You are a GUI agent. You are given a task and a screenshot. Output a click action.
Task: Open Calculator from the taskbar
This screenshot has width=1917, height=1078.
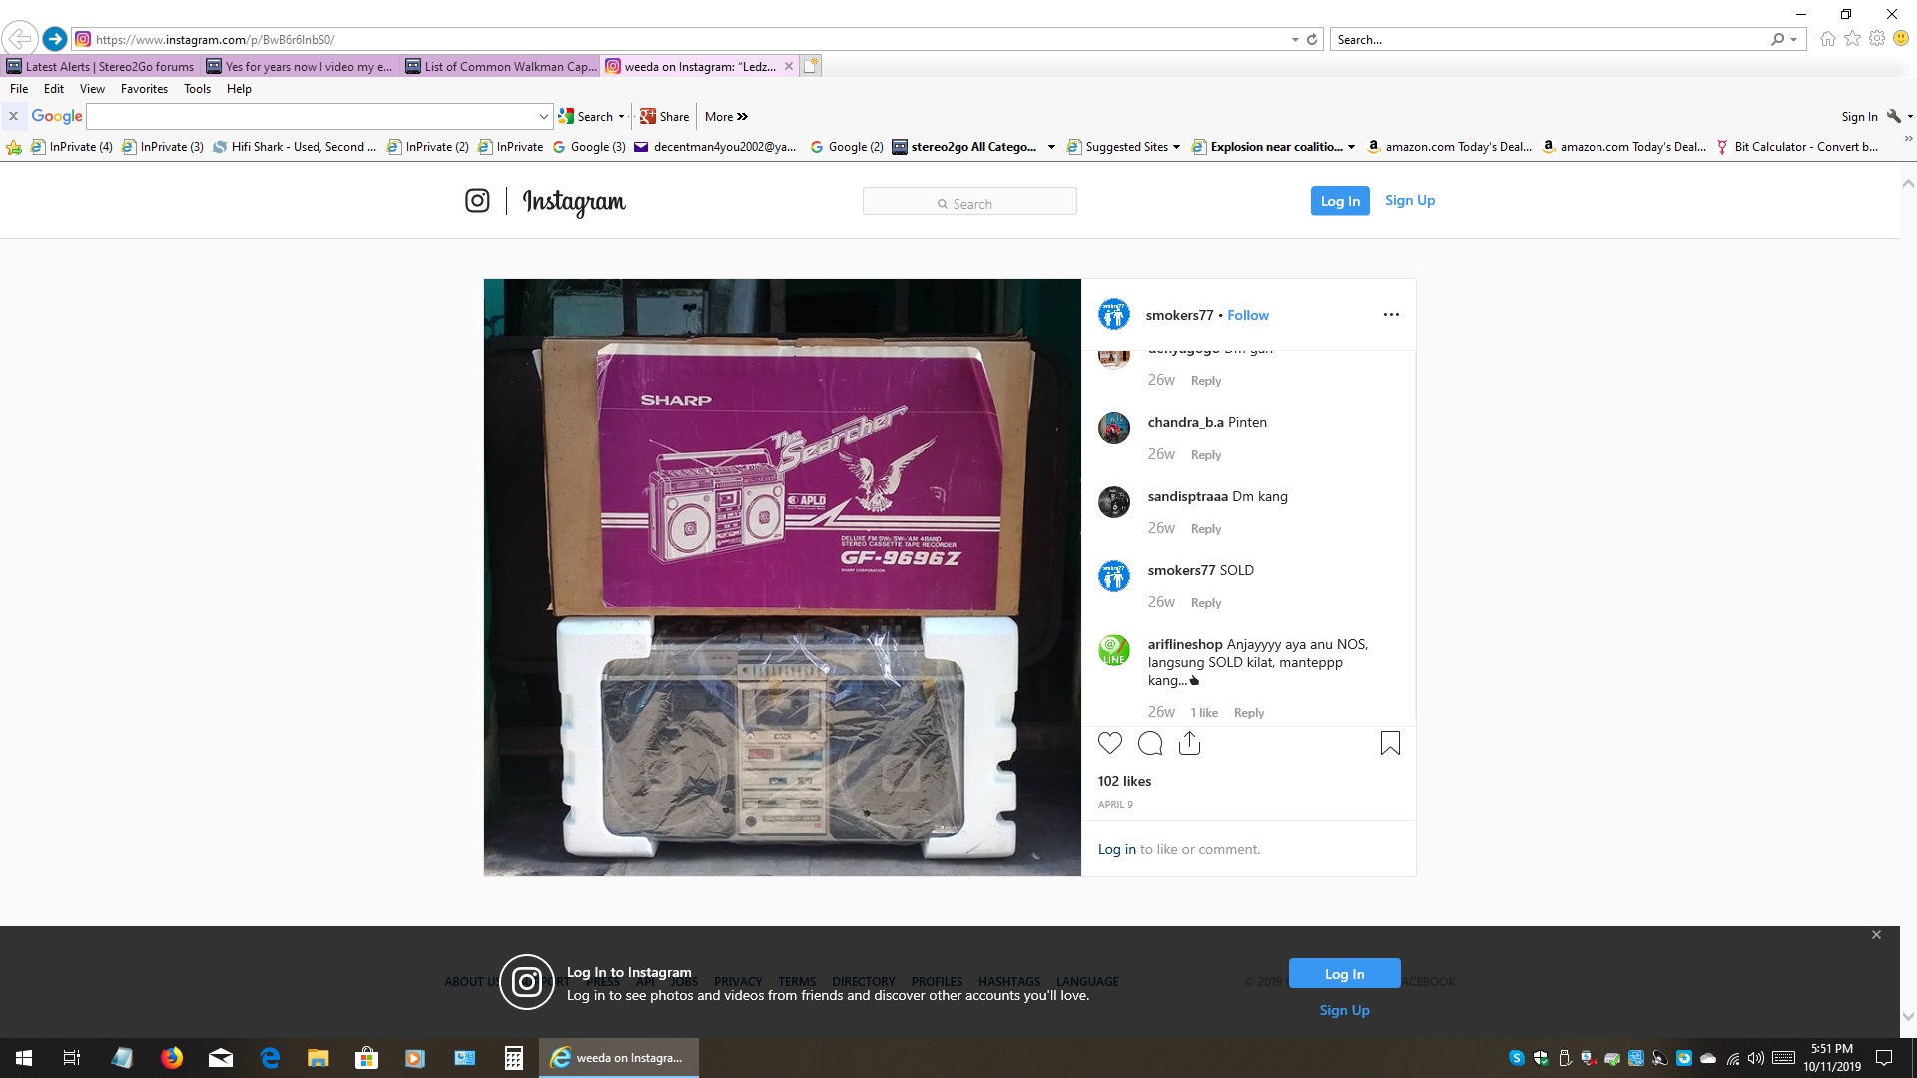(514, 1058)
